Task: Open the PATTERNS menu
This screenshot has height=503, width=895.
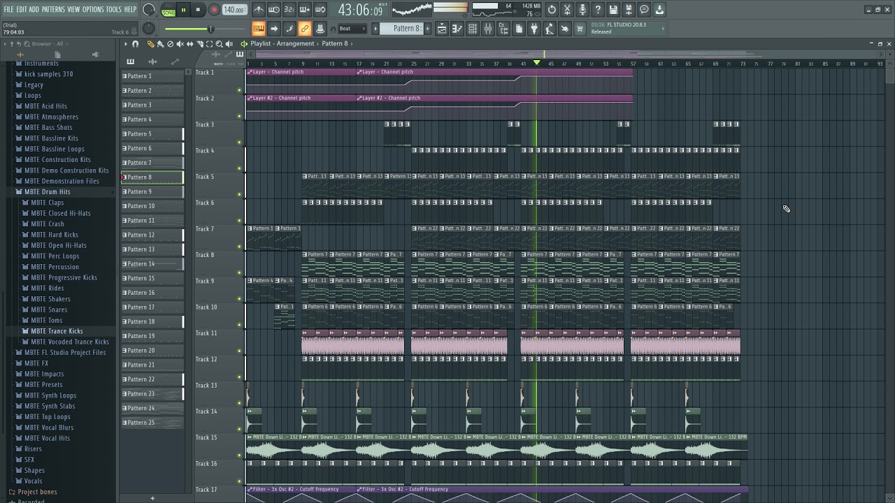Action: 53,9
